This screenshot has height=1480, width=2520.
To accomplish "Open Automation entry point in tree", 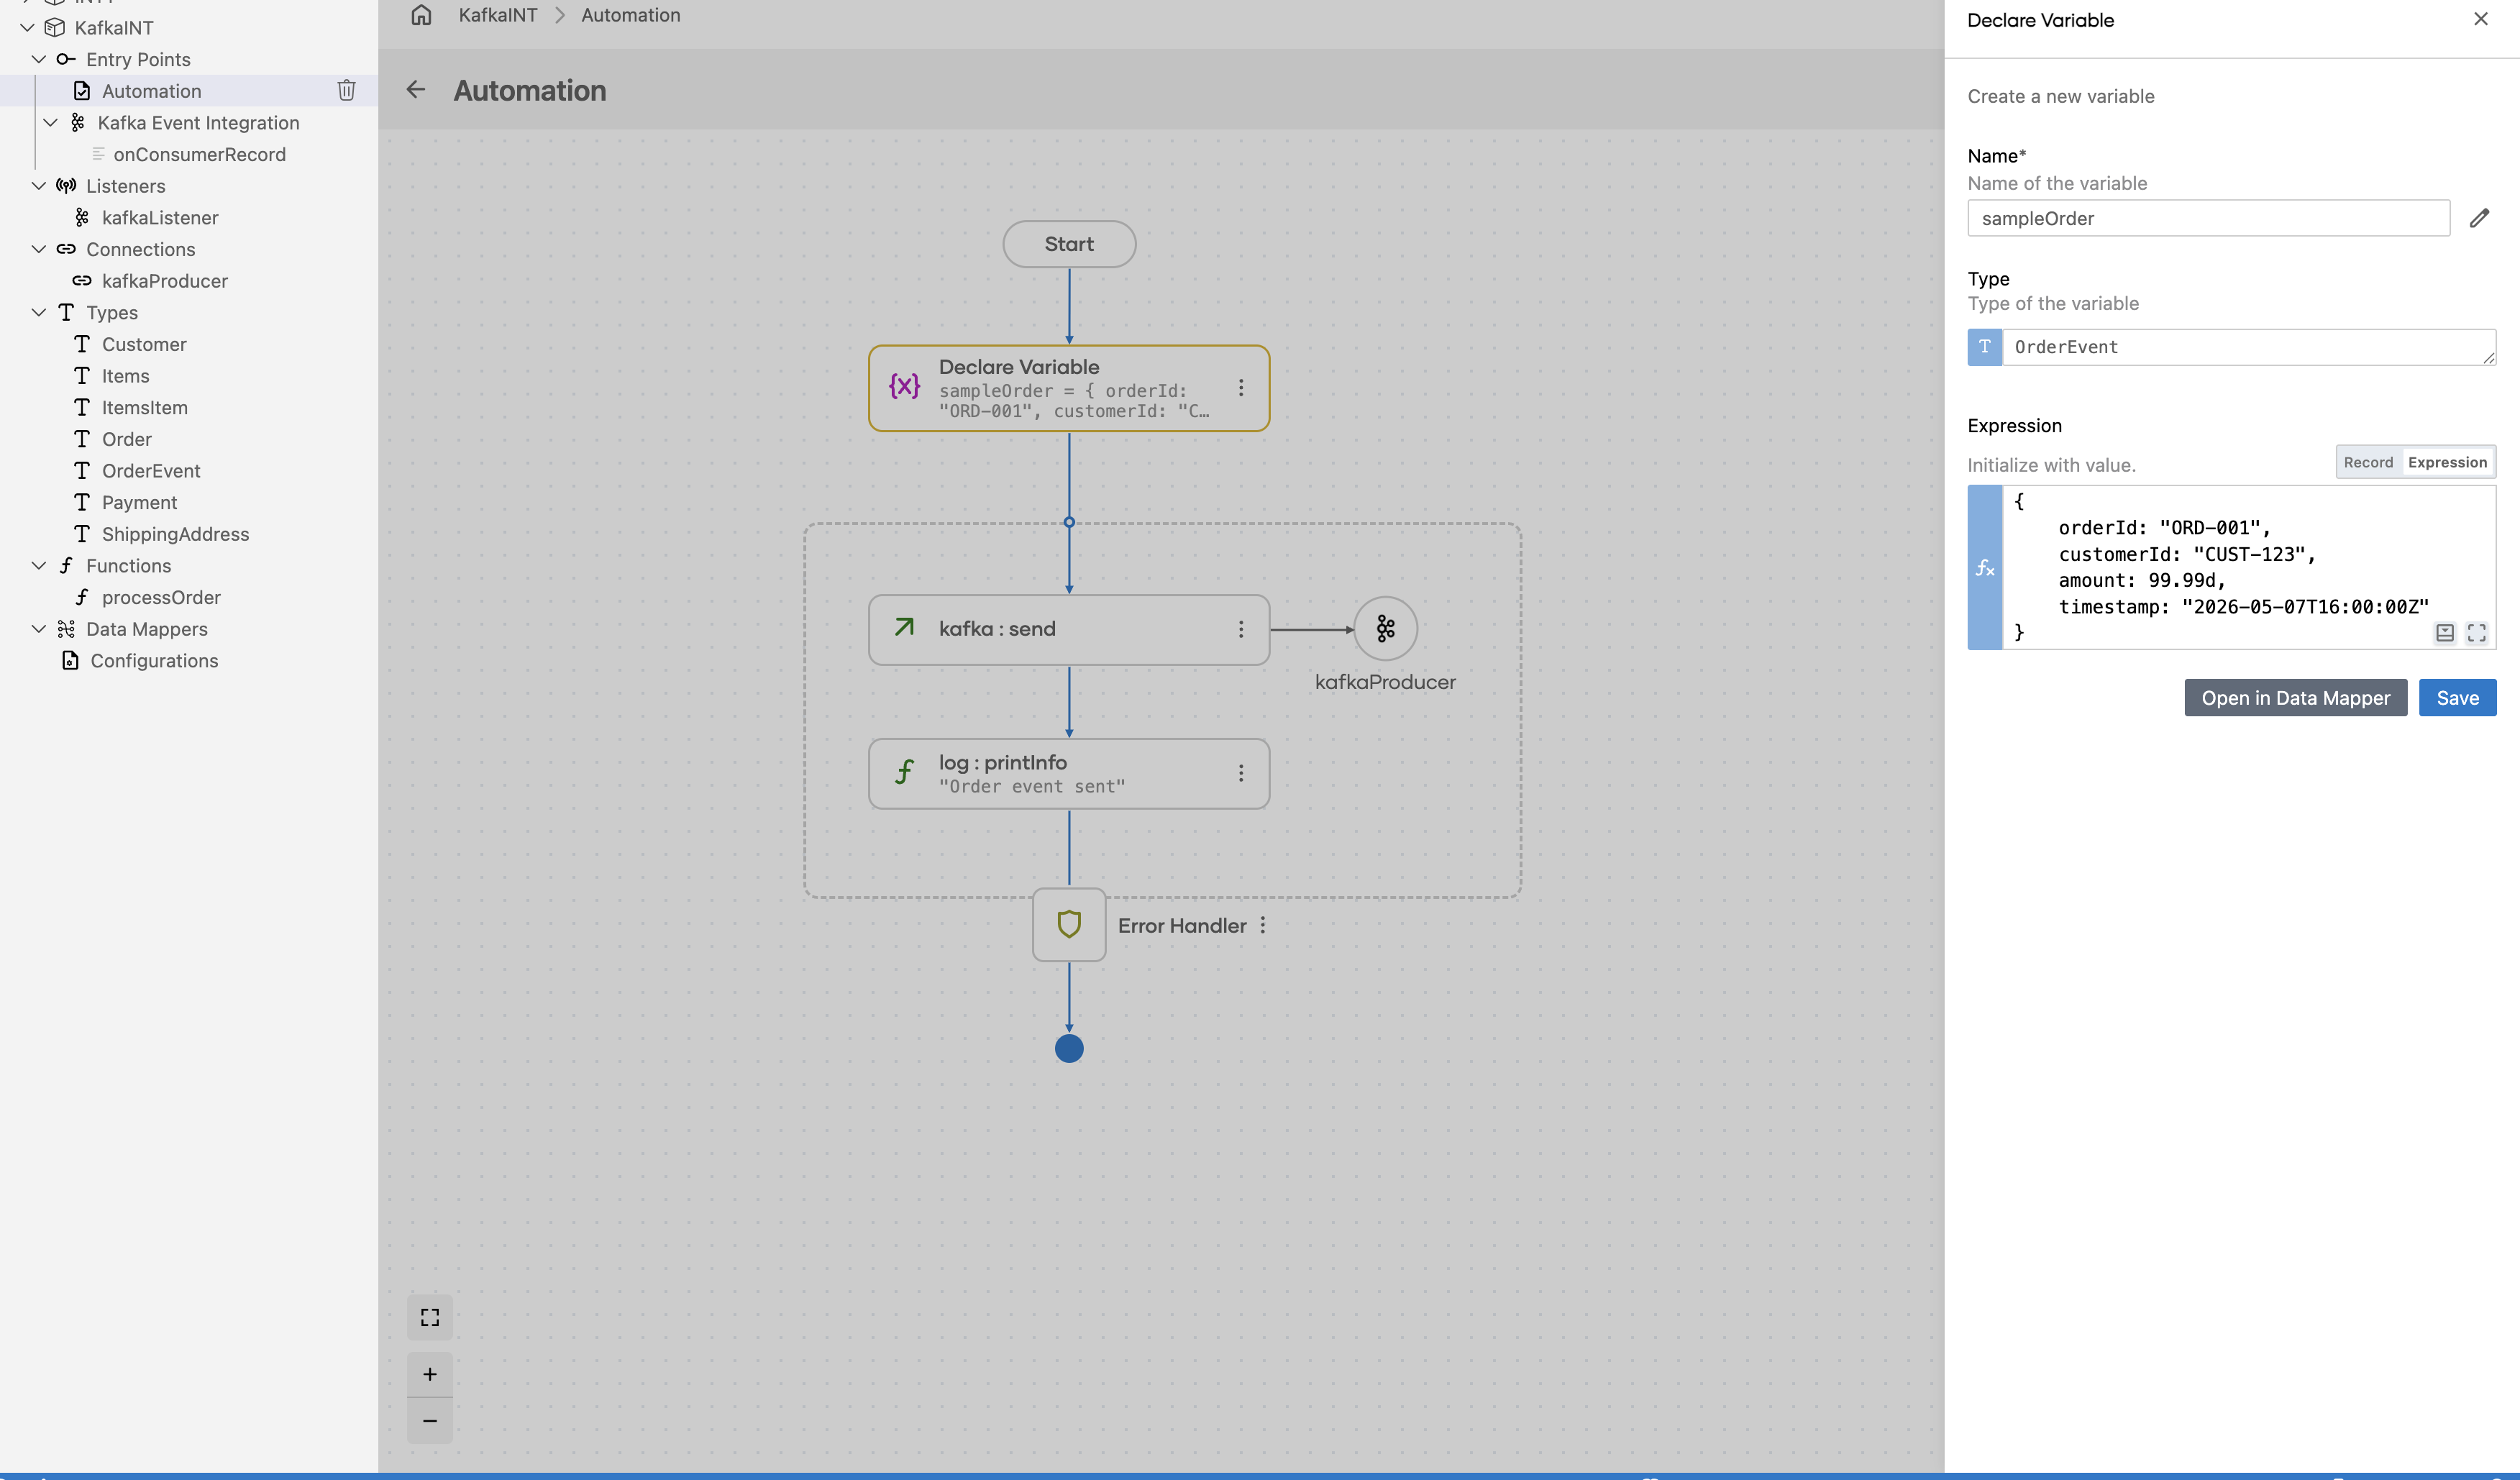I will (x=152, y=91).
